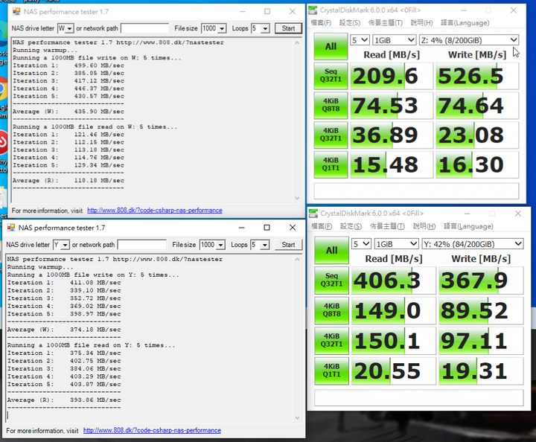Open test count dropdown in top CrystalDiskMark
The image size is (536, 442).
tap(360, 40)
